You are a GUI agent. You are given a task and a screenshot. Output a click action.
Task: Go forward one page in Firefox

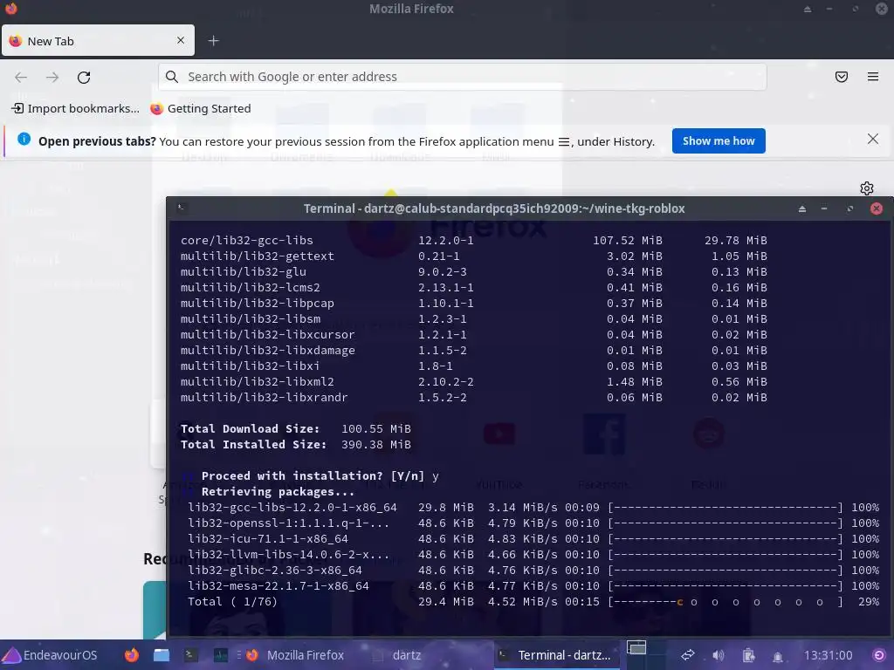[x=52, y=77]
